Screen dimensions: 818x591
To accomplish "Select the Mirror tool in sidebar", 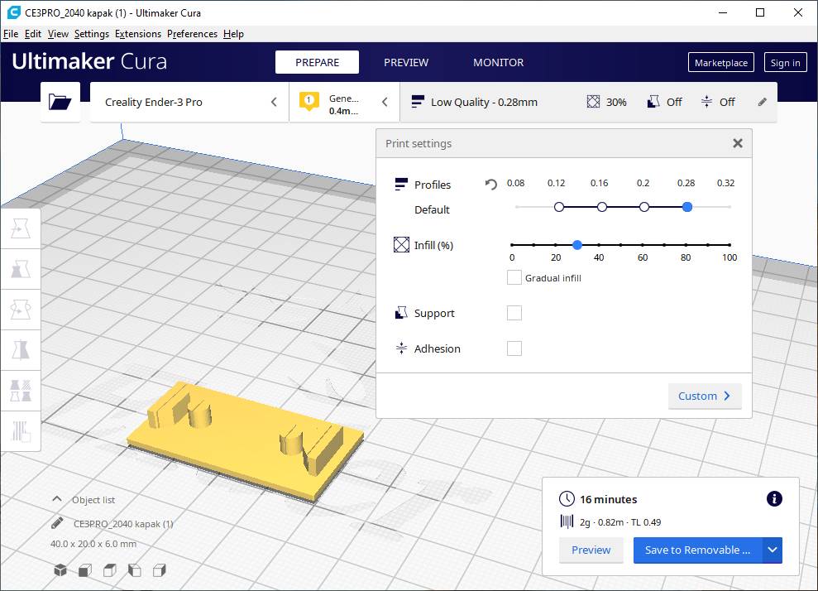I will tap(21, 350).
